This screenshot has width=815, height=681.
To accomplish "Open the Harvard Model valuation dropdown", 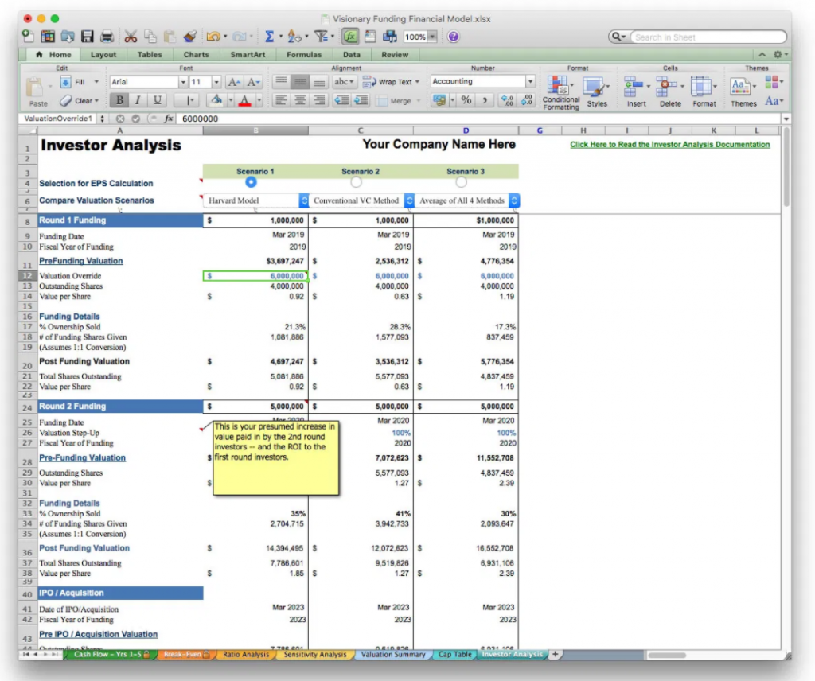I will pyautogui.click(x=304, y=200).
